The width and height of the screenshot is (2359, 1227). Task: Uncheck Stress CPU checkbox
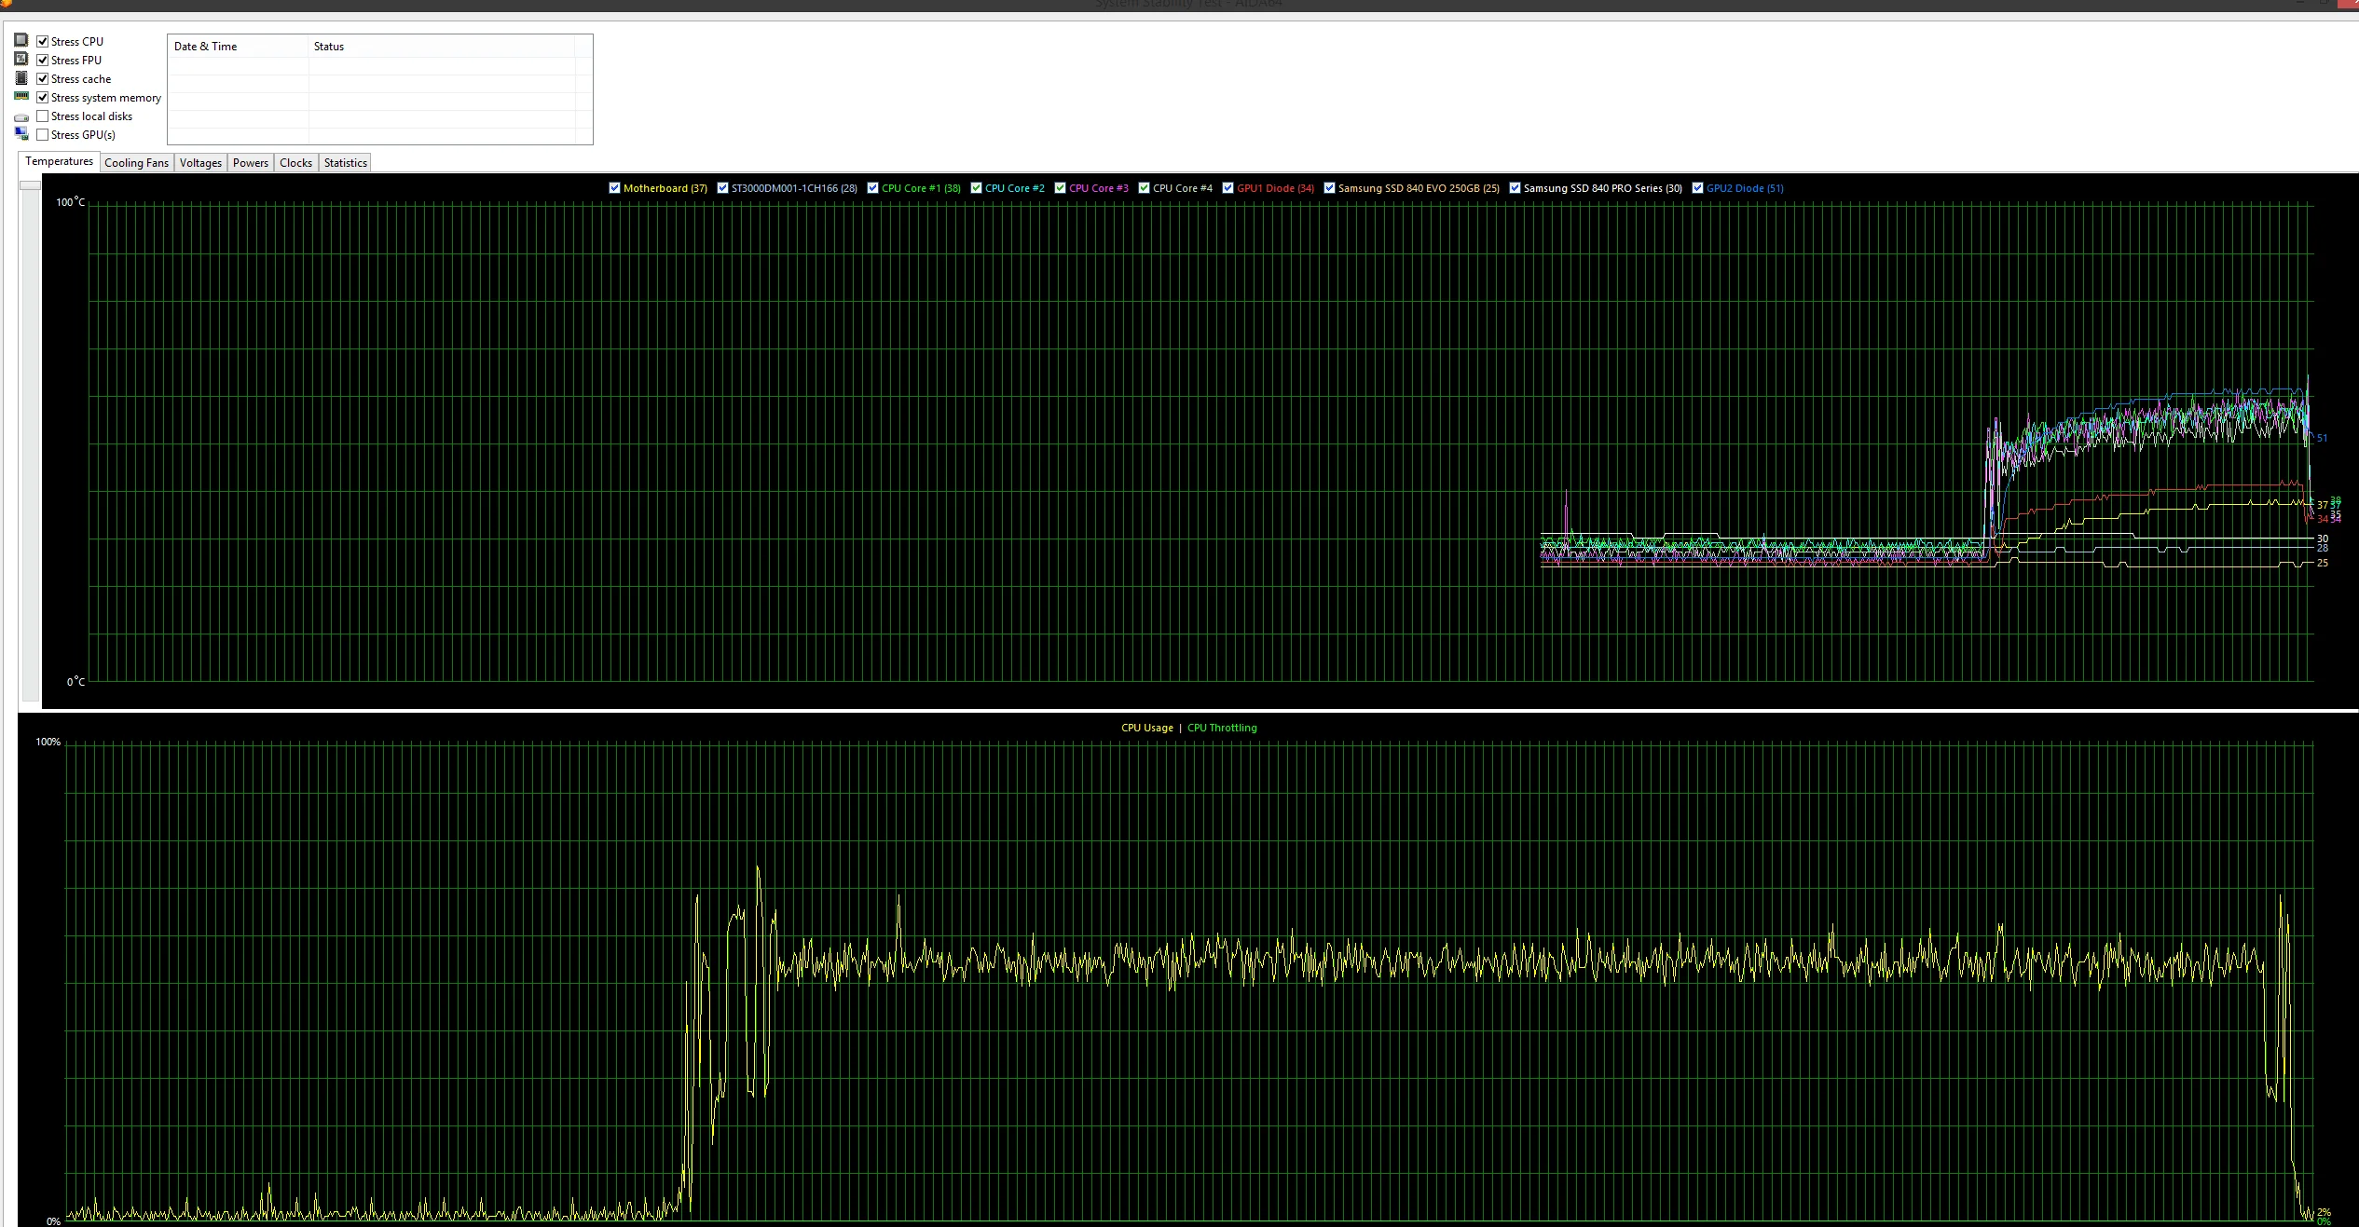click(x=43, y=41)
